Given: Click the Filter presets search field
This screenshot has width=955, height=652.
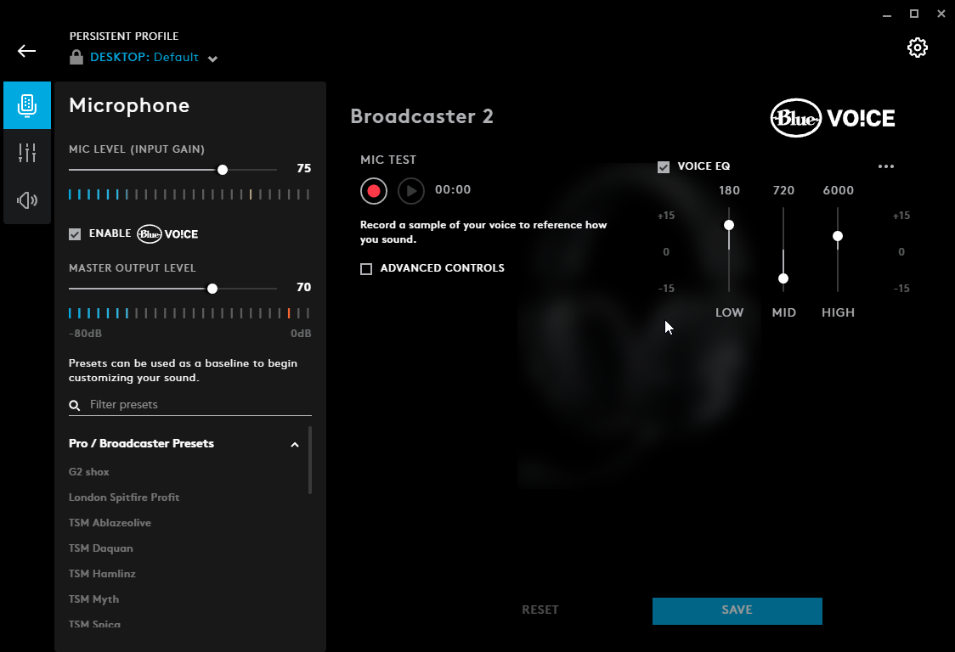Looking at the screenshot, I should click(x=190, y=405).
